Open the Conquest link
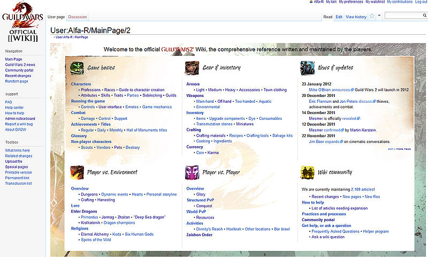The image size is (428, 257). pos(204,206)
